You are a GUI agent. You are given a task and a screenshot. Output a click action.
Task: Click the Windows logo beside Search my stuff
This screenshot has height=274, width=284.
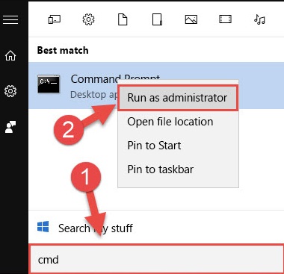[x=43, y=227]
